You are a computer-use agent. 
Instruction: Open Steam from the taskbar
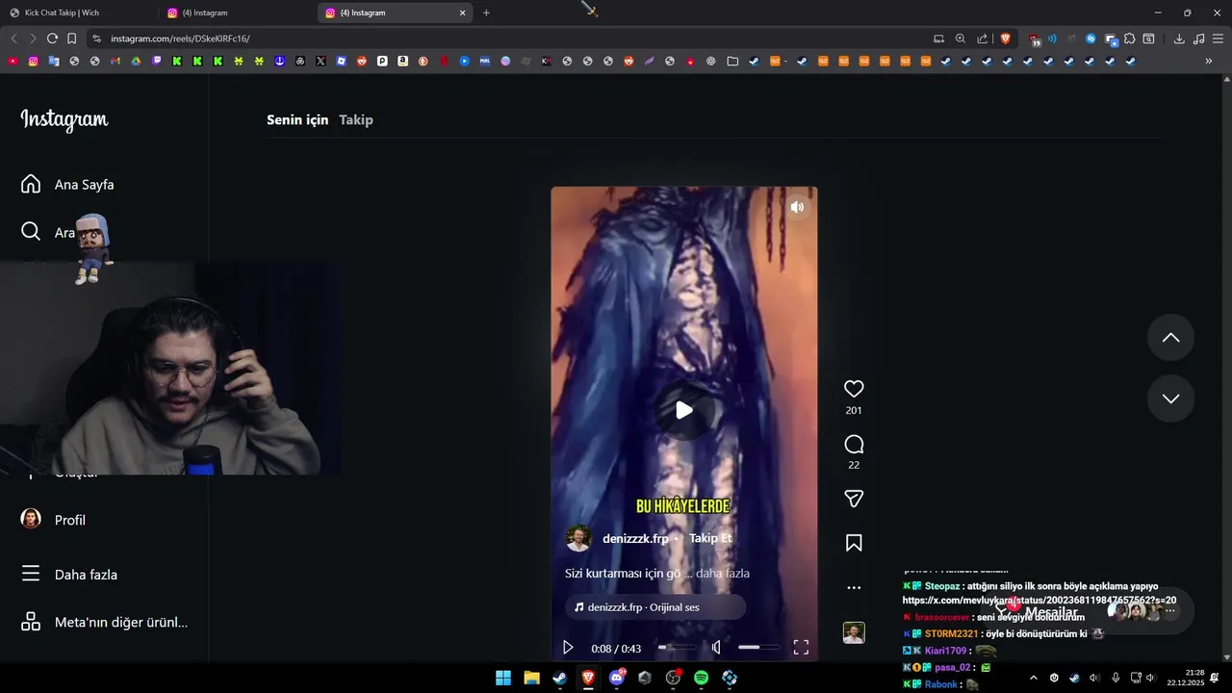point(559,678)
